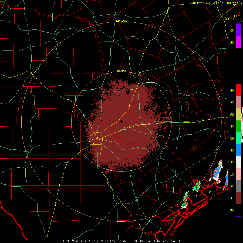This screenshot has width=243, height=243.
Task: Select the GC gray legend swatch
Action: click(x=238, y=186)
